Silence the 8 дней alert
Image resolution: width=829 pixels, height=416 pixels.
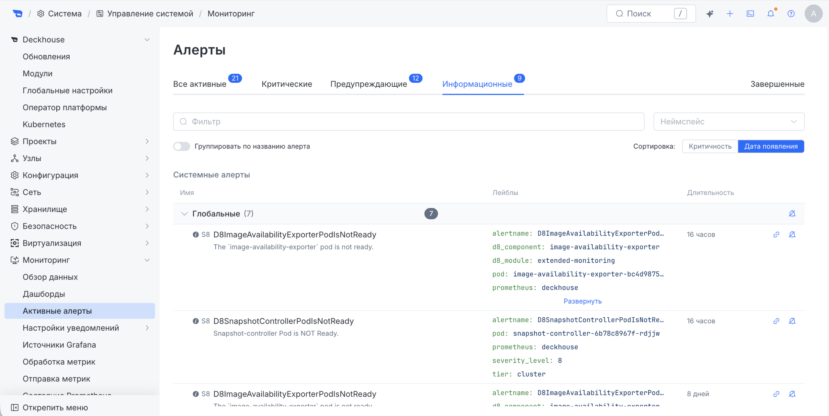(792, 394)
